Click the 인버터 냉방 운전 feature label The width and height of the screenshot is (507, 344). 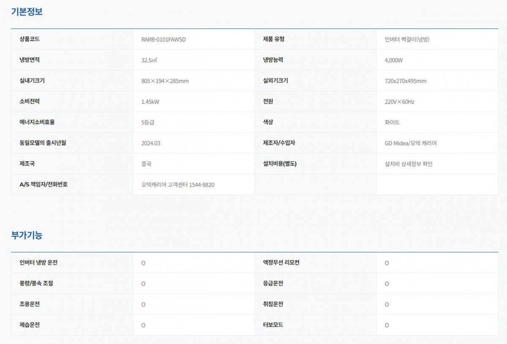tap(38, 262)
